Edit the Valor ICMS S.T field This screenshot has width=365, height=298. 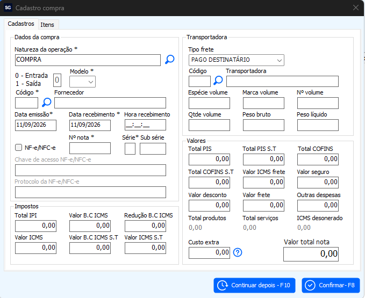point(145,248)
